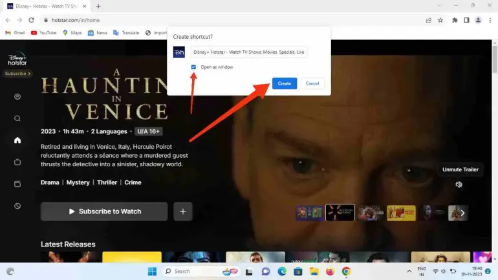Click the volume icon in system tray
The width and height of the screenshot is (498, 280).
444,272
